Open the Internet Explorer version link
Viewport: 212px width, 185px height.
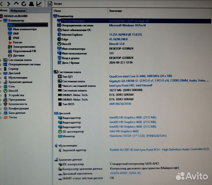tap(125, 35)
